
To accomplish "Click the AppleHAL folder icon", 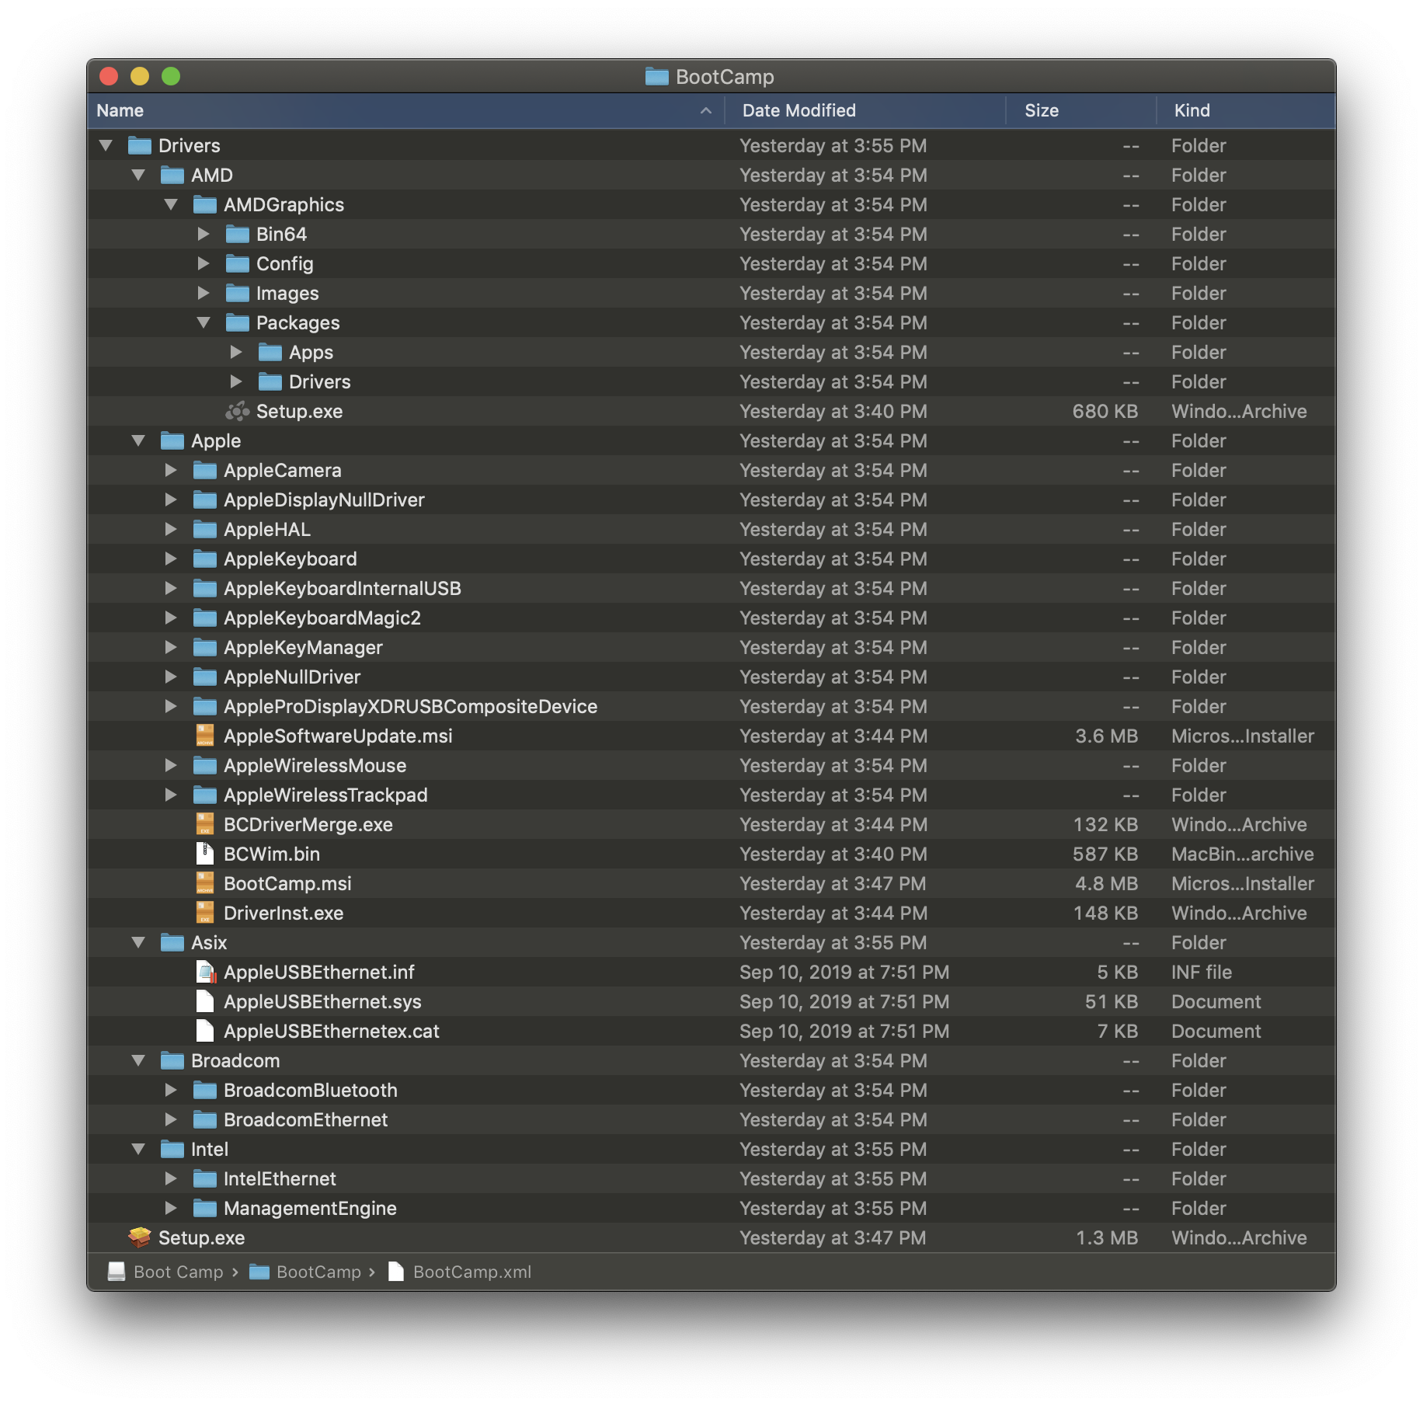I will tap(205, 529).
